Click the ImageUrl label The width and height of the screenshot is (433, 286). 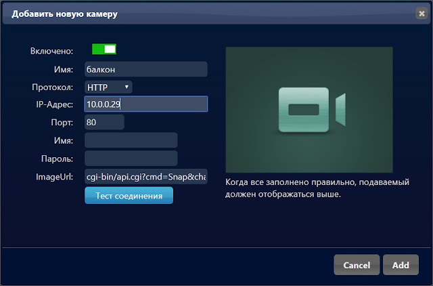(54, 177)
